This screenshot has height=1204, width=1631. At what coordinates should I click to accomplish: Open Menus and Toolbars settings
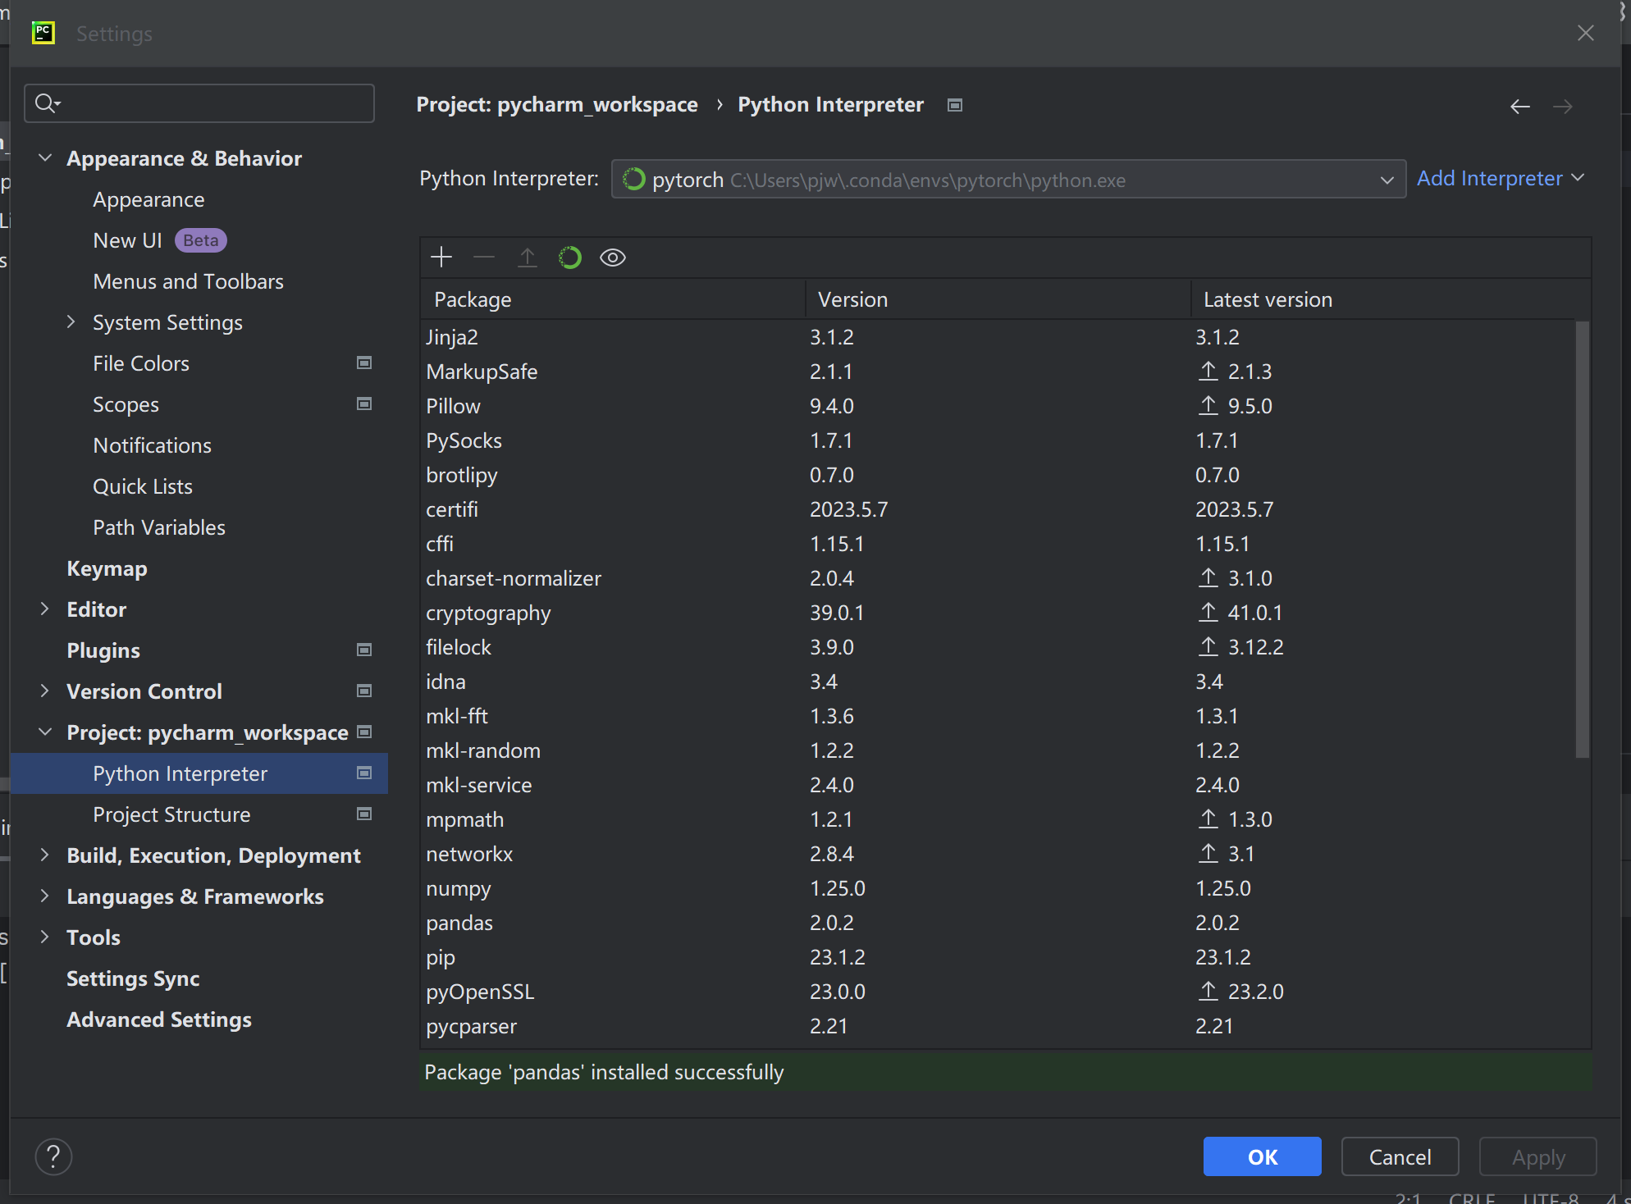[x=188, y=281]
